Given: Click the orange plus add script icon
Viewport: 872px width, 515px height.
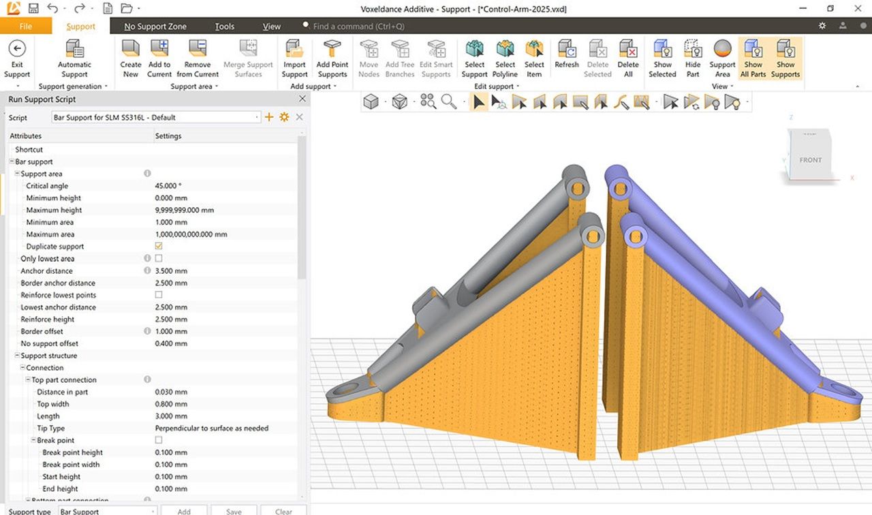Looking at the screenshot, I should click(269, 117).
